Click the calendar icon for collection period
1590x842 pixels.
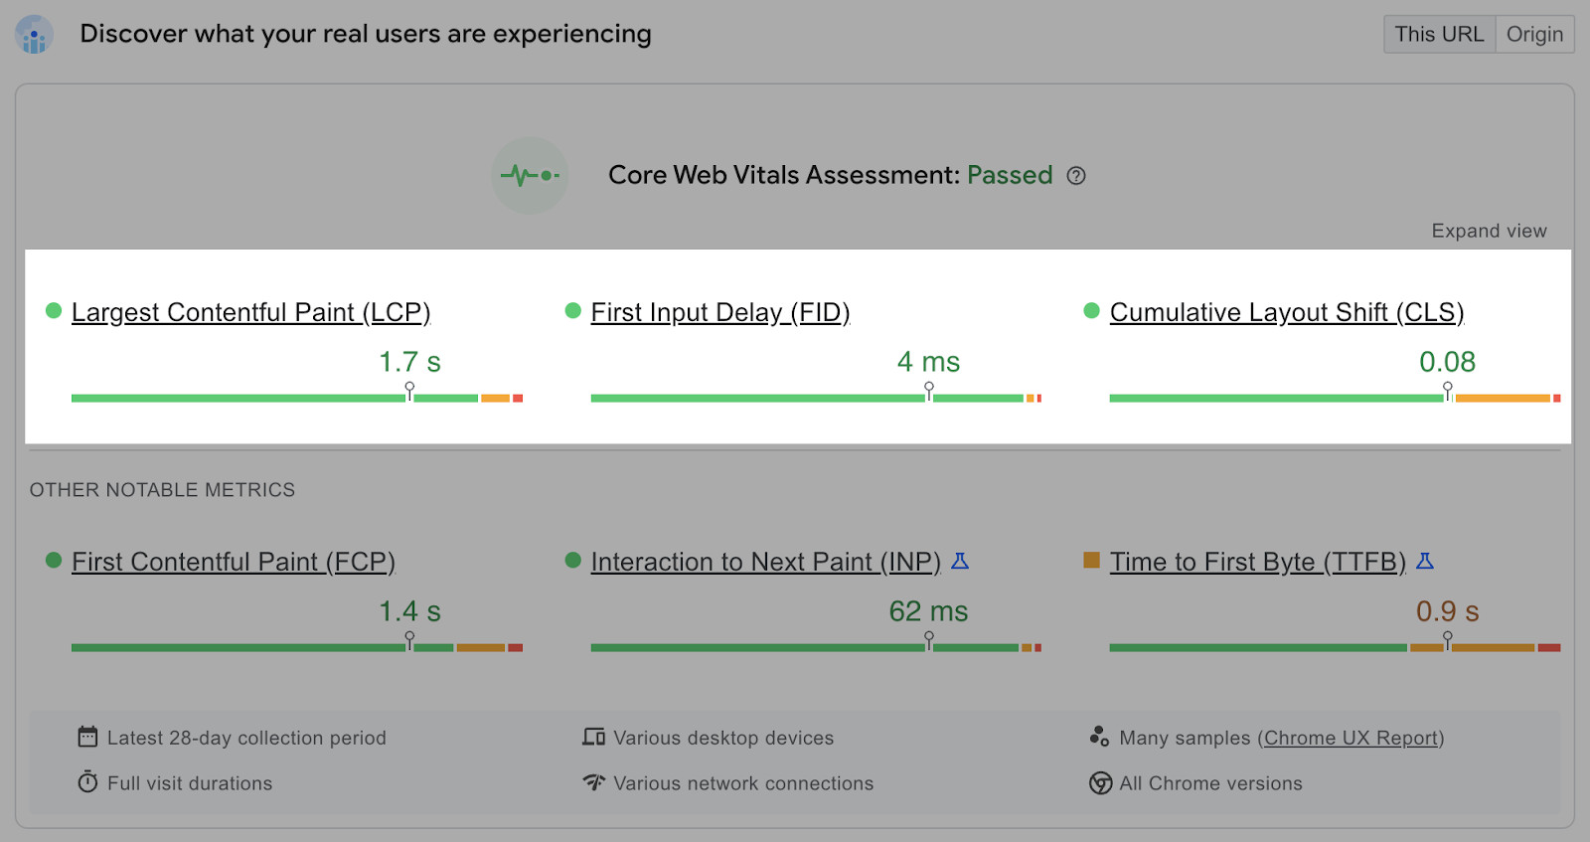coord(87,737)
